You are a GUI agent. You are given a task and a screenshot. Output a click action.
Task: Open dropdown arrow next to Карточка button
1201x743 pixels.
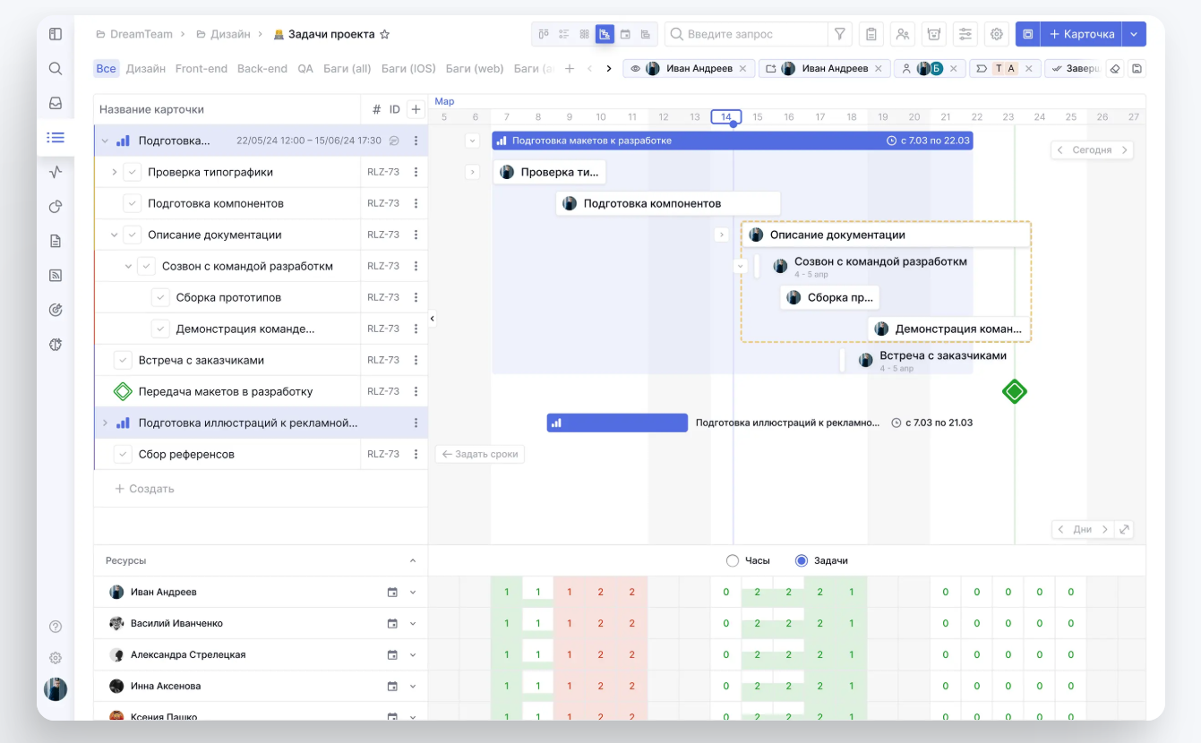coord(1134,34)
